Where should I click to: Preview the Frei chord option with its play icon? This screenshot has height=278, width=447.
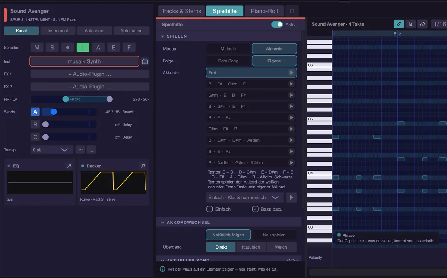click(291, 72)
